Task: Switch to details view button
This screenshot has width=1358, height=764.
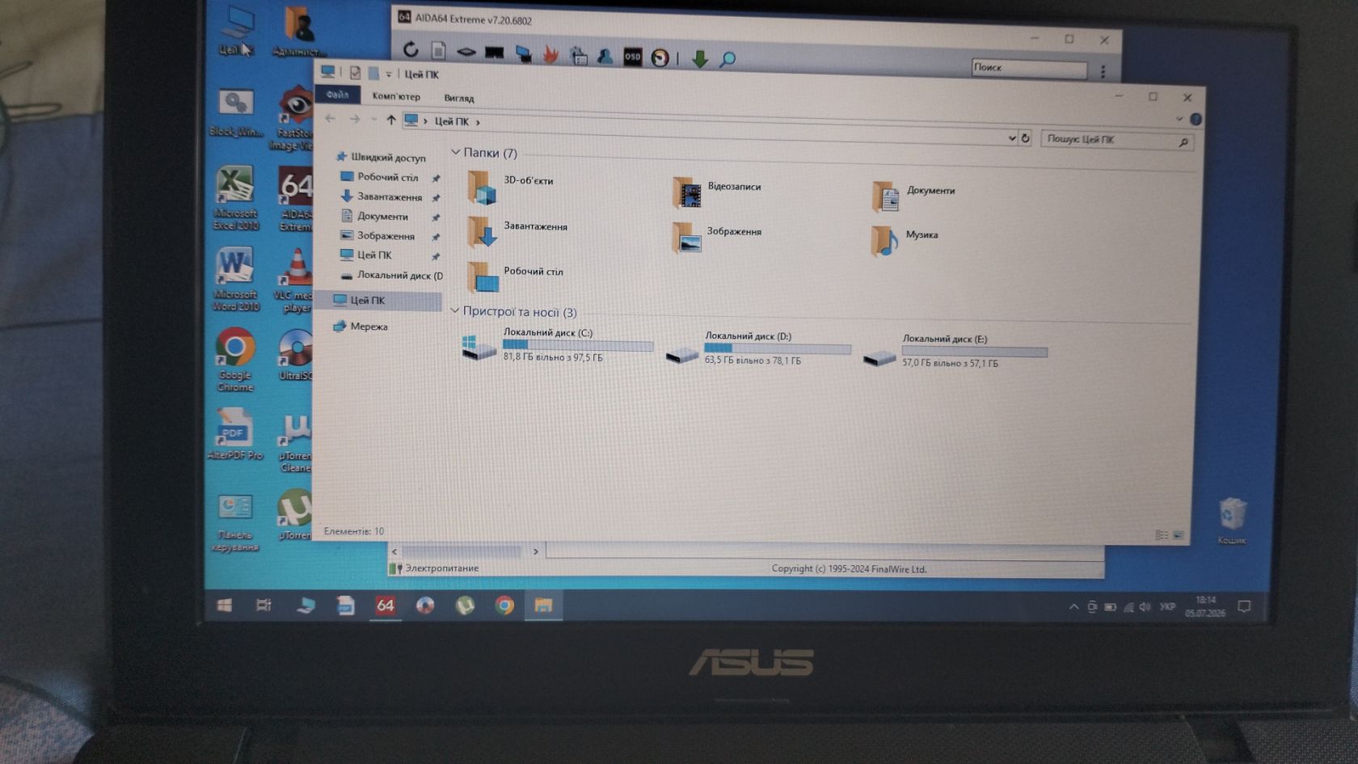Action: [1162, 534]
